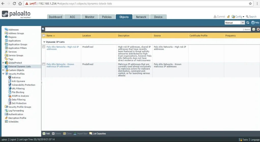Check the Known malicious IP addresses row checkbox
The width and height of the screenshot is (260, 142).
pos(44,64)
